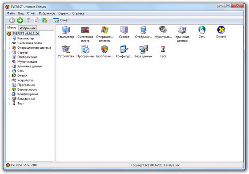Expand the Сеть tree node
249x174 pixels.
9,71
